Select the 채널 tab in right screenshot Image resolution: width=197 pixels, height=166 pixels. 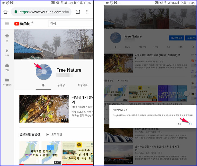pos(156,47)
